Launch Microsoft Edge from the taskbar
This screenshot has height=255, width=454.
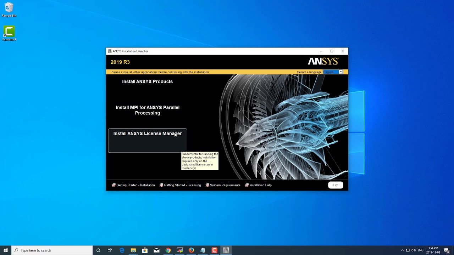point(122,250)
